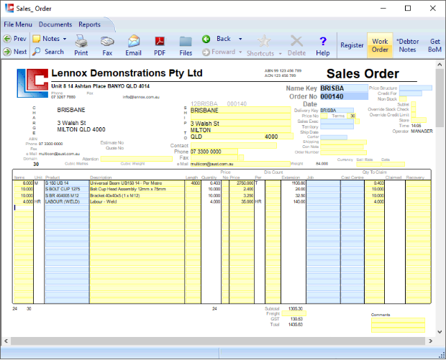Toggle Override Credit Limit checkbox
The image size is (446, 360).
[x=414, y=115]
